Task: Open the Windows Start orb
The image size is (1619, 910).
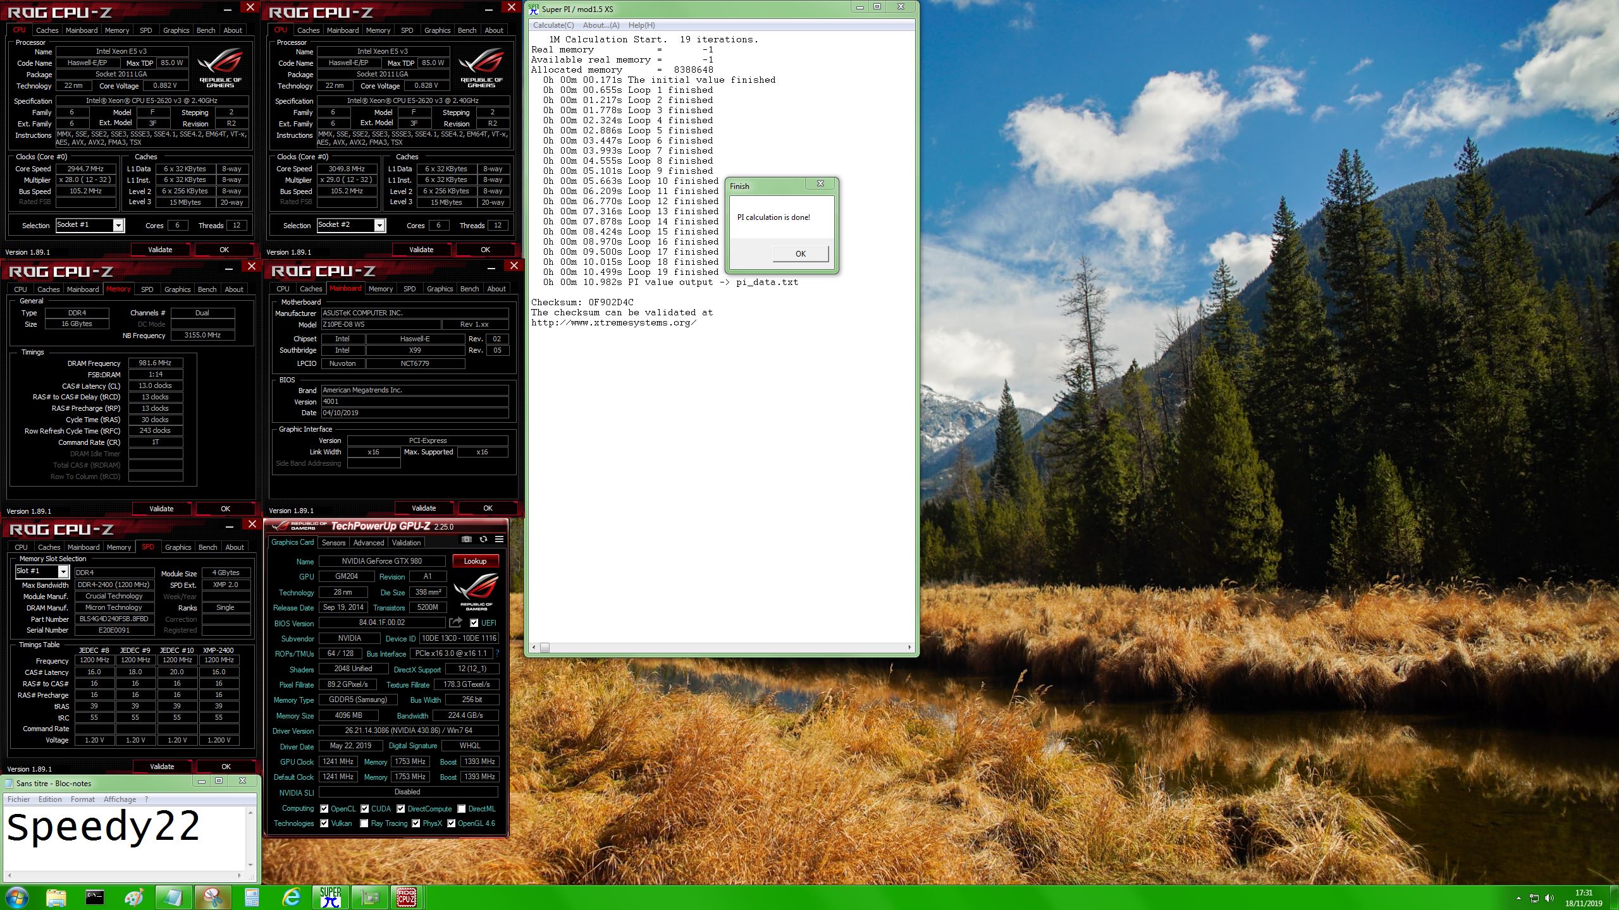Action: pyautogui.click(x=16, y=897)
